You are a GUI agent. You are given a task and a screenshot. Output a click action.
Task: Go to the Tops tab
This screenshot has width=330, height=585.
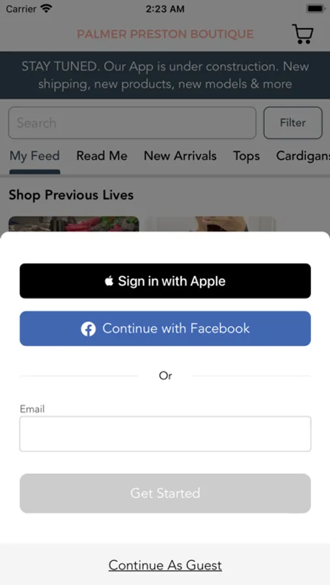[x=246, y=156]
